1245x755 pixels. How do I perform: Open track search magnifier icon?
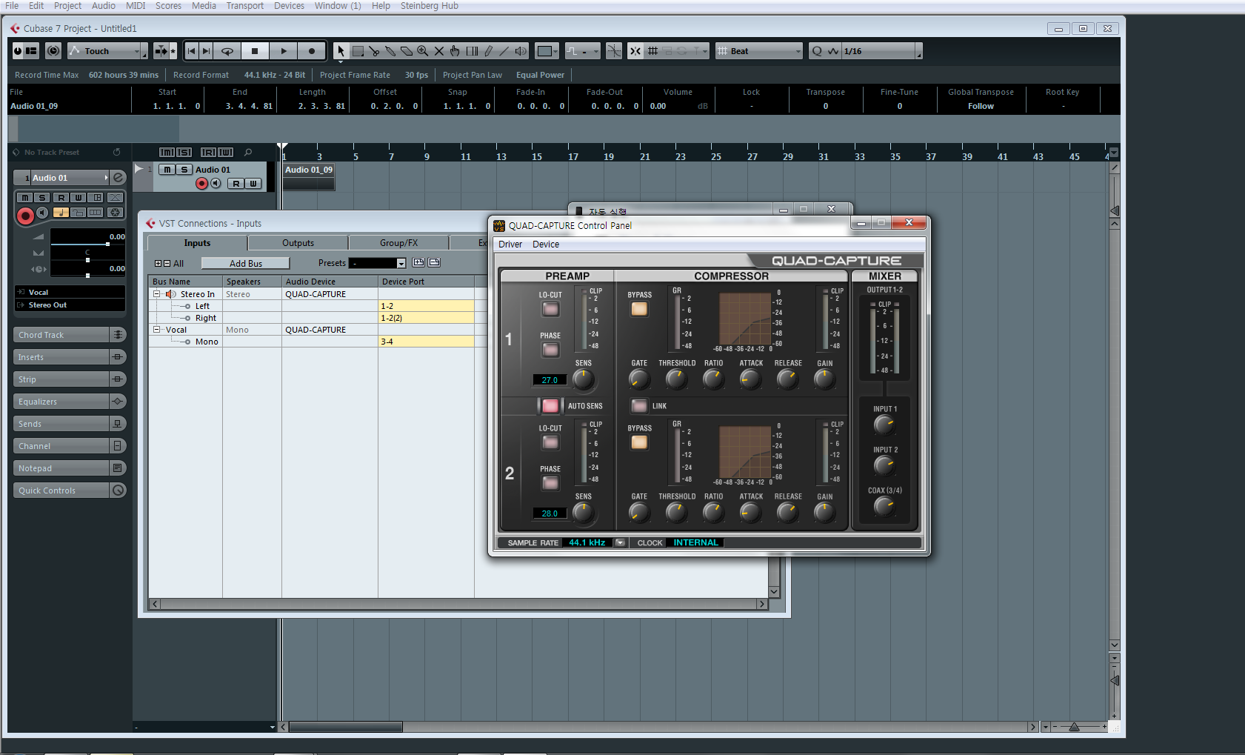coord(248,152)
